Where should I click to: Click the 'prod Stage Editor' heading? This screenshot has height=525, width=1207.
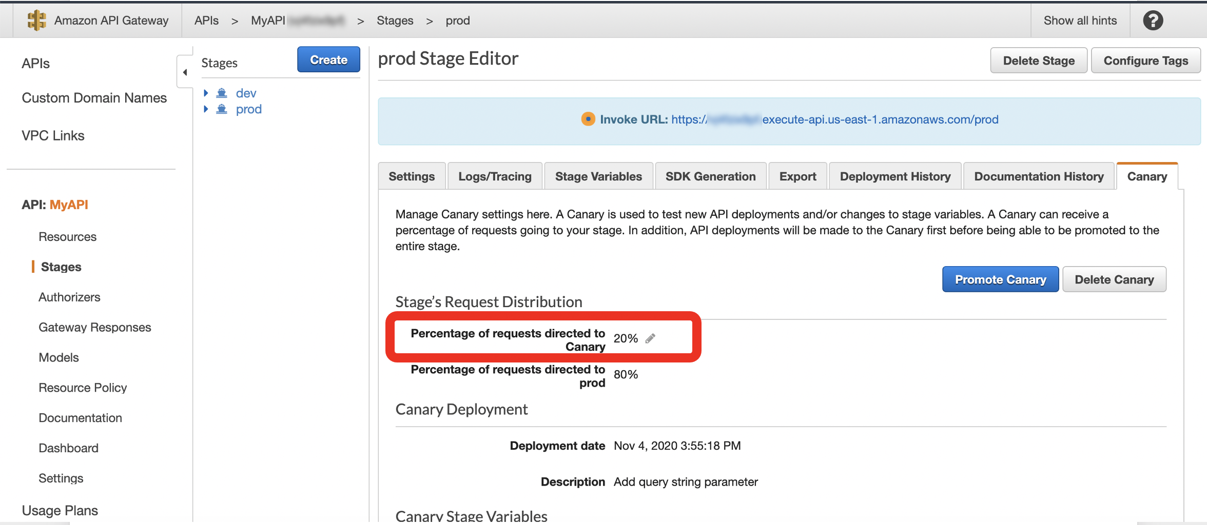[x=448, y=59]
